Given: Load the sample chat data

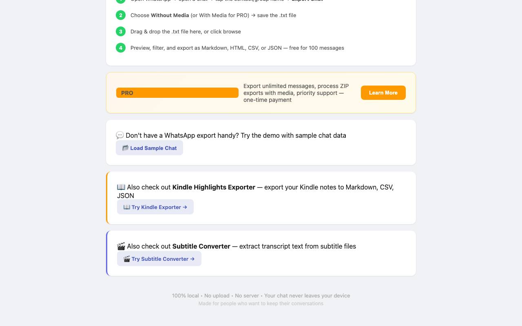Looking at the screenshot, I should (149, 148).
